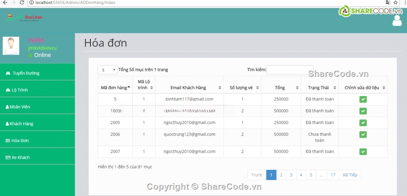Go to page 4 in pagination
407x196 pixels.
301,175
